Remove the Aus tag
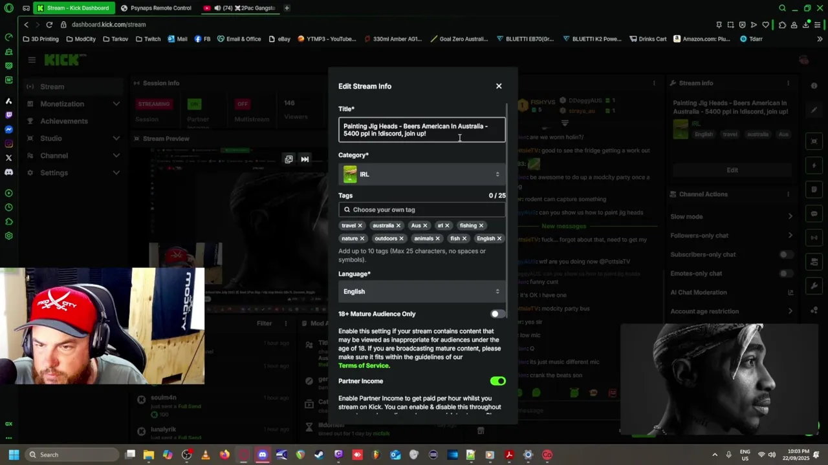This screenshot has height=465, width=828. (425, 225)
